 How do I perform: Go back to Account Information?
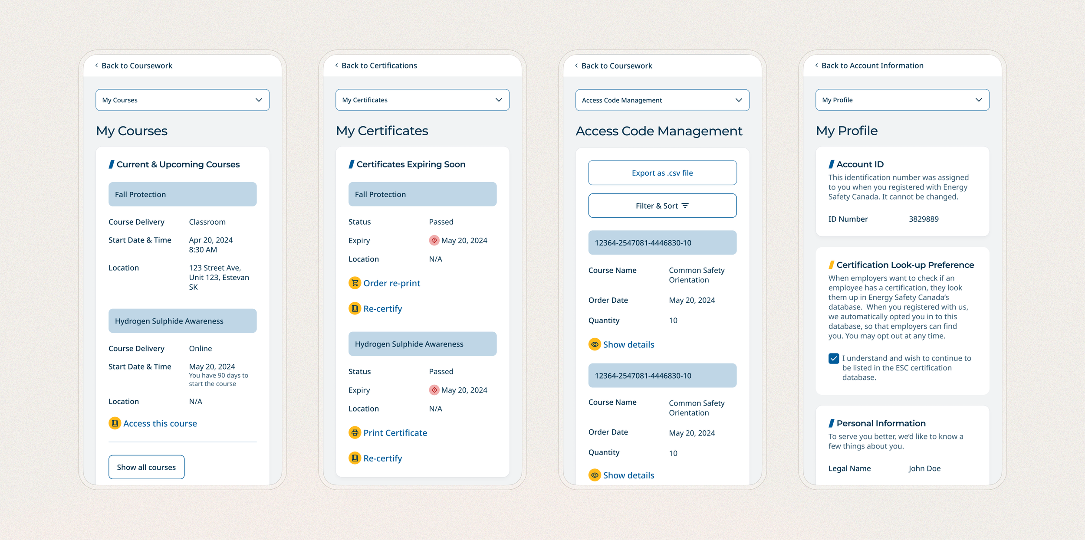click(871, 65)
